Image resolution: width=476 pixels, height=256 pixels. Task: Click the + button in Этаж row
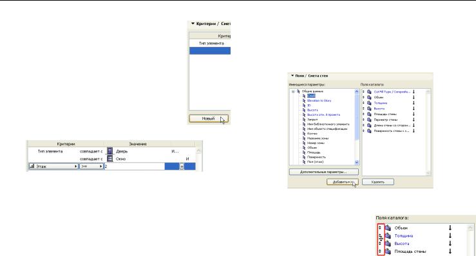point(182,166)
